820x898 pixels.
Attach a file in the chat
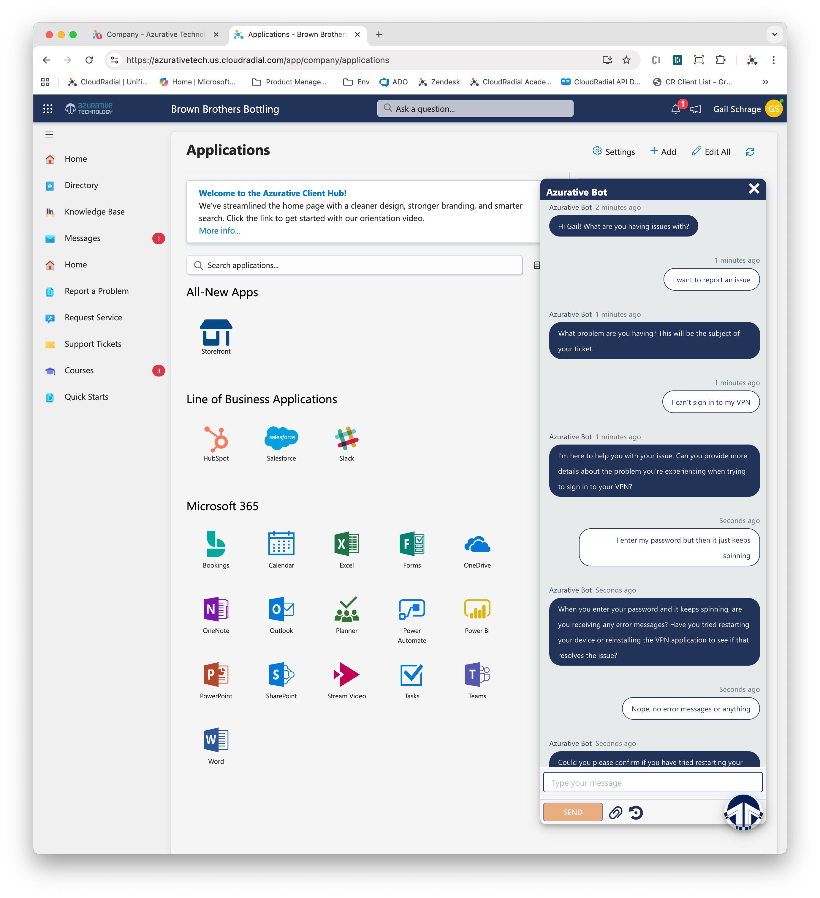tap(615, 812)
